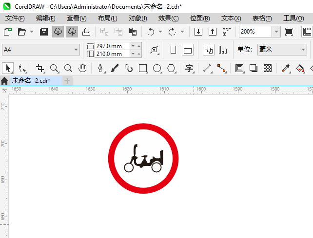Viewport: 313px width, 238px height.
Task: Click the cloud download icon
Action: [58, 32]
